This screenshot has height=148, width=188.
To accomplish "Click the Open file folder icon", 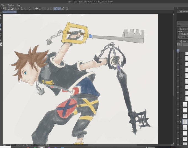I will tap(12, 9).
